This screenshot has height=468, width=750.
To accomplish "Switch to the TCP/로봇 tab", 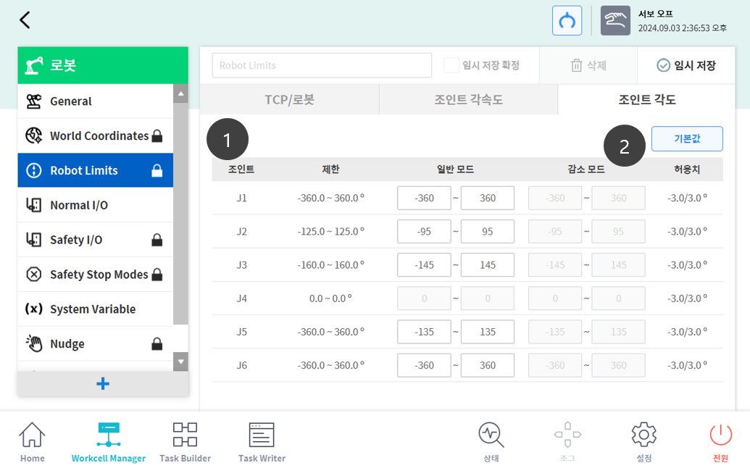I will click(289, 99).
